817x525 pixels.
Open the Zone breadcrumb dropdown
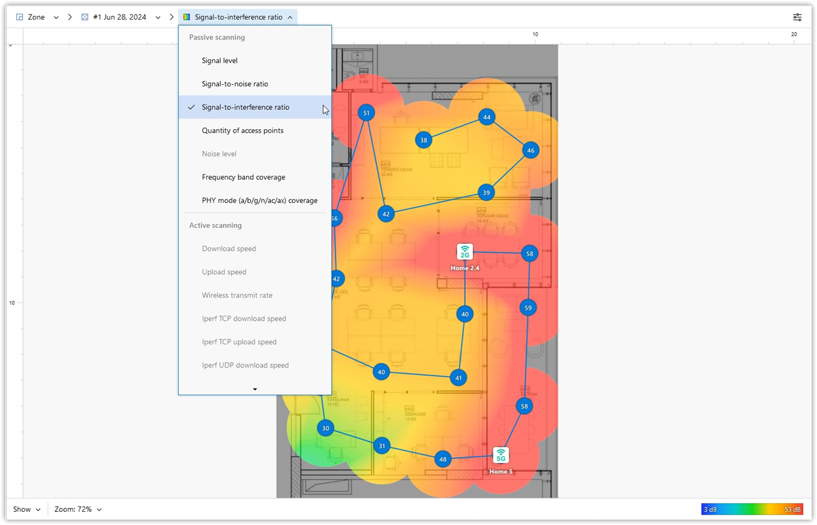55,16
